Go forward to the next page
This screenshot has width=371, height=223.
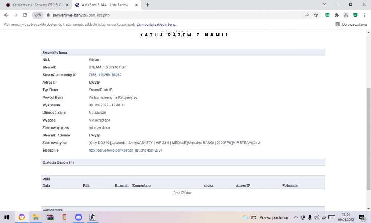(16, 15)
